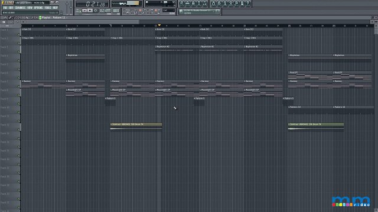This screenshot has height=212, width=378.
Task: Open the HELP menu
Action: point(55,8)
